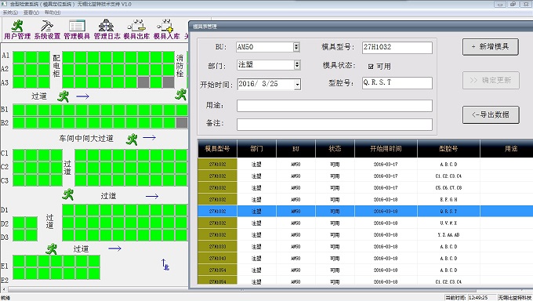Screen dimensions: 533x301
Task: Click the 用途 purpose input field
Action: coord(335,106)
